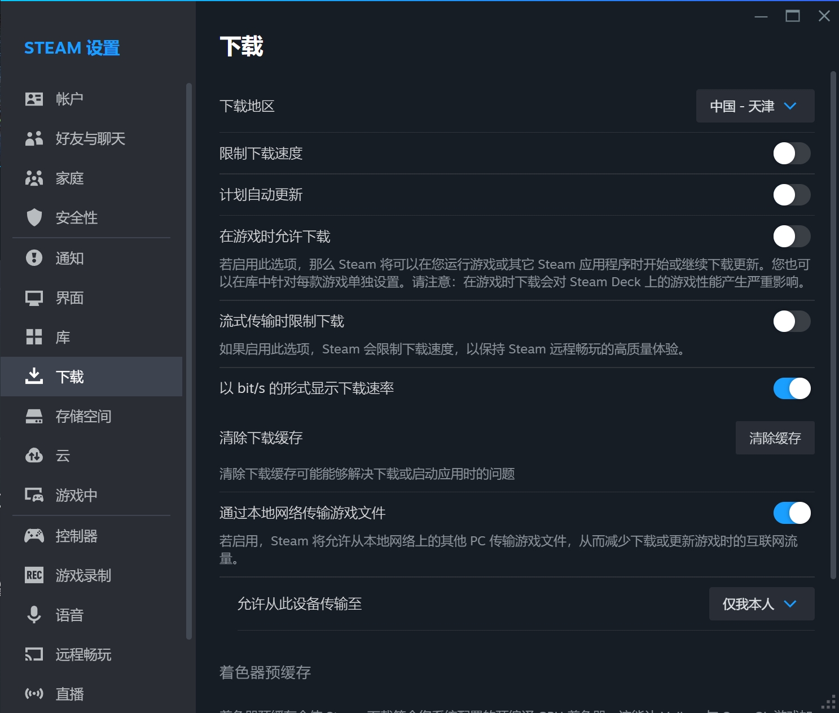Click the 语音 microphone icon
This screenshot has height=713, width=839.
pos(34,615)
